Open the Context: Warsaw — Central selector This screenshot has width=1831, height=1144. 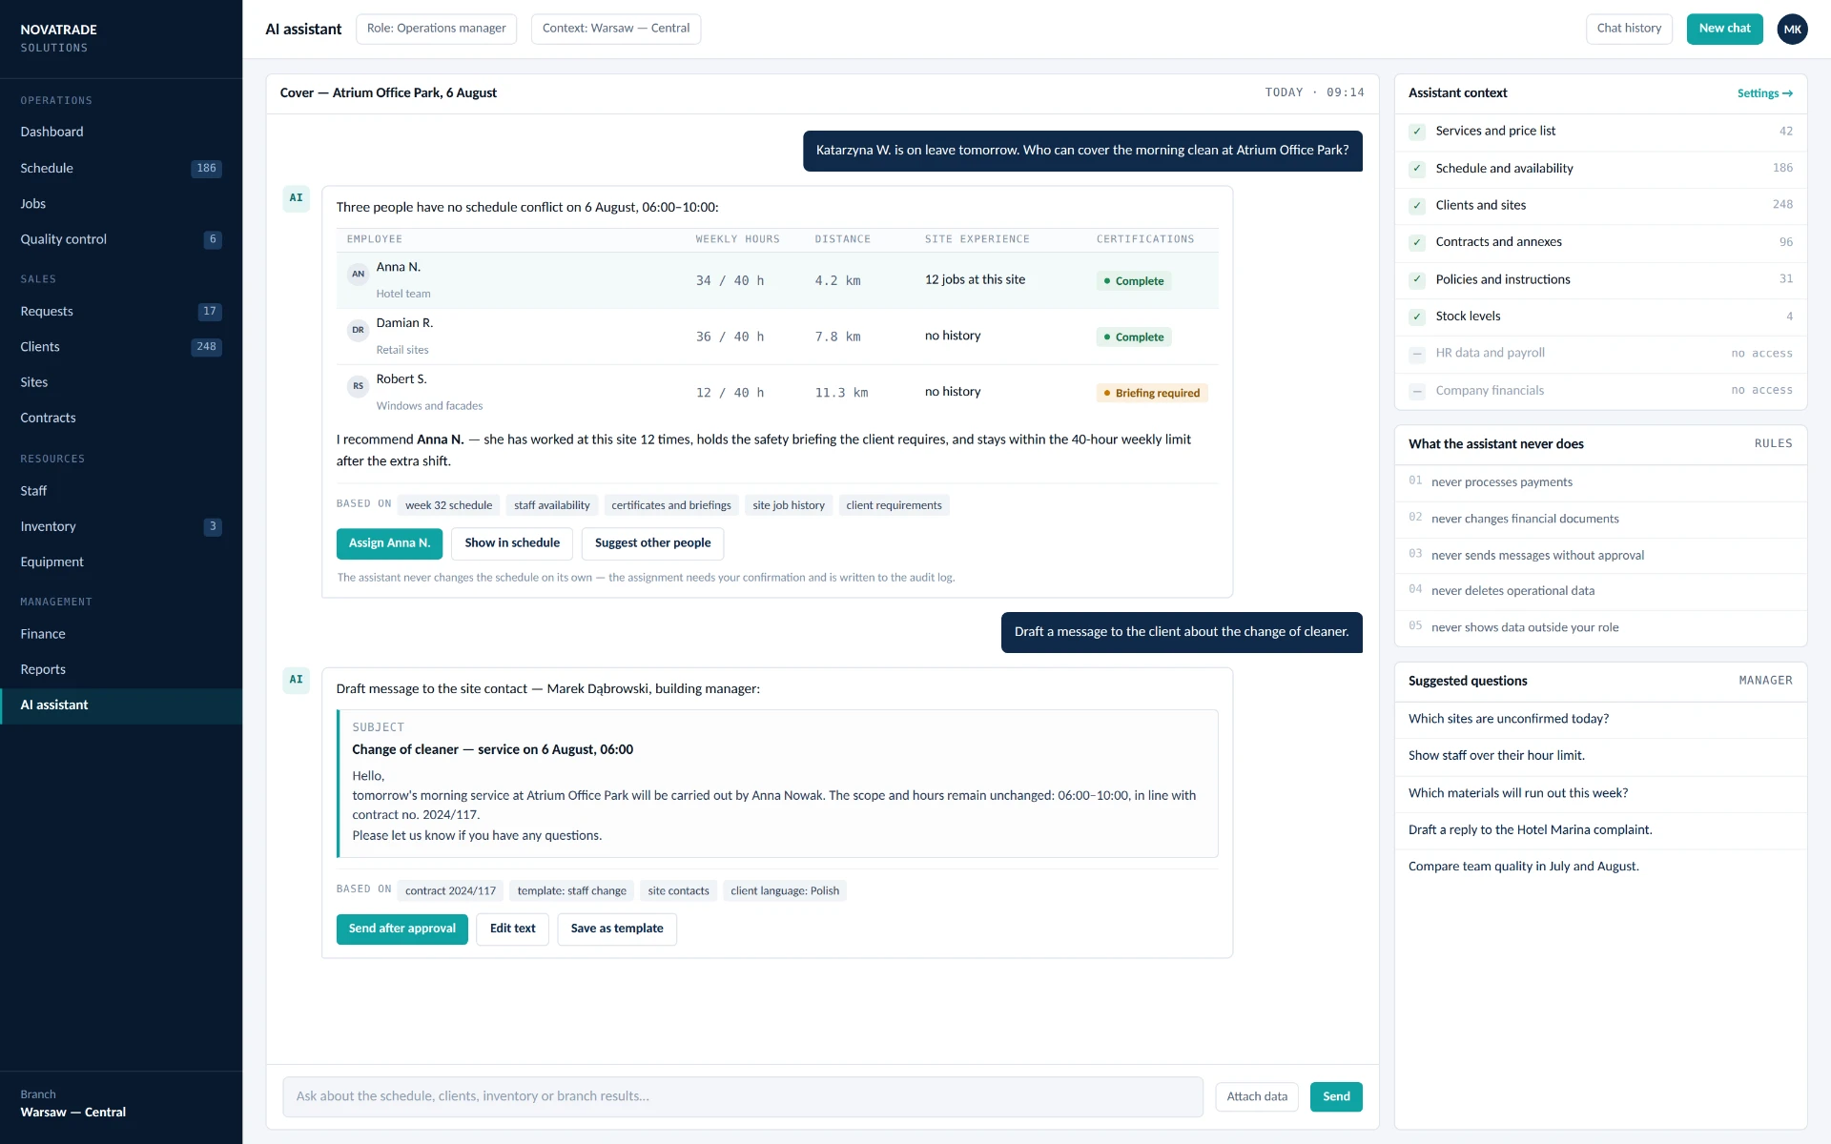[616, 29]
